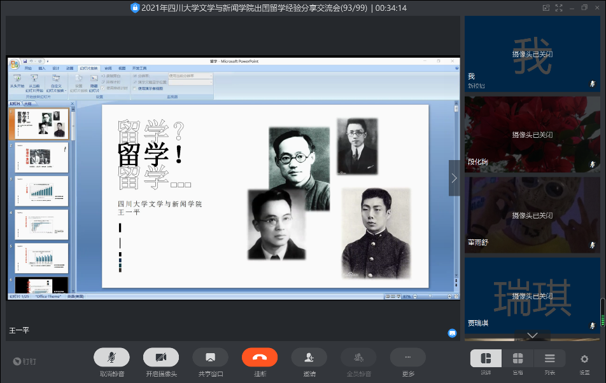Enter fullscreen mode via title bar icon

coord(559,8)
